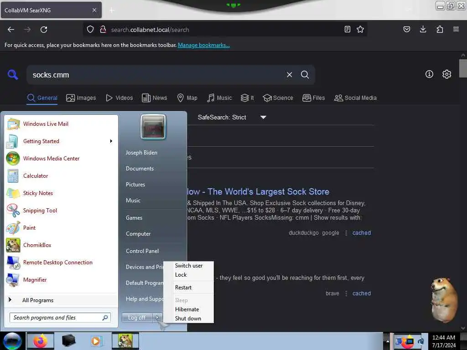Open the SearXNG about info icon

429,74
